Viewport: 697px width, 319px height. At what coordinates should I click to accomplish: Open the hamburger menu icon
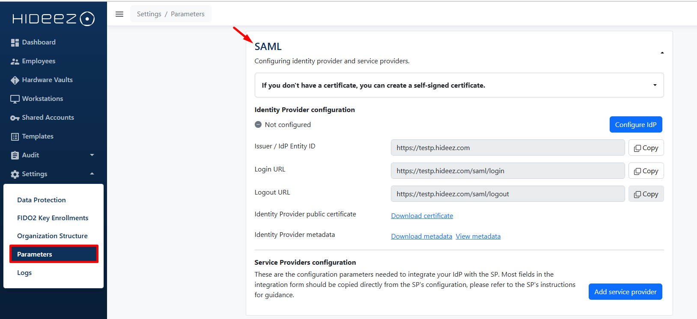(x=119, y=14)
